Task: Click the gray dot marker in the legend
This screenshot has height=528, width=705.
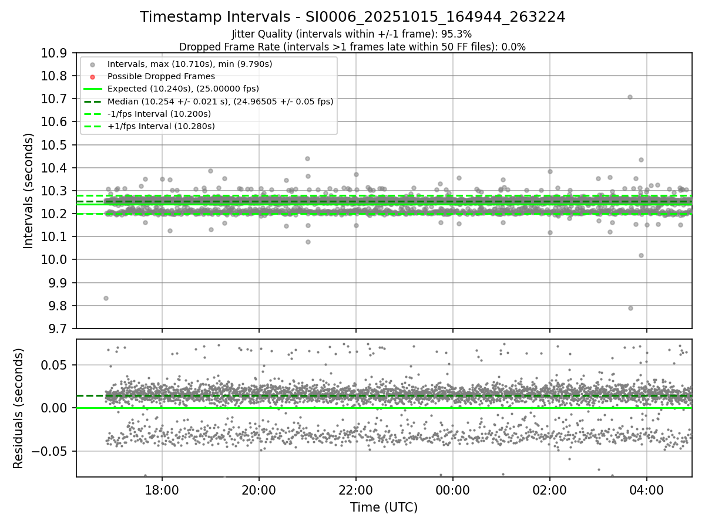Action: pyautogui.click(x=93, y=64)
